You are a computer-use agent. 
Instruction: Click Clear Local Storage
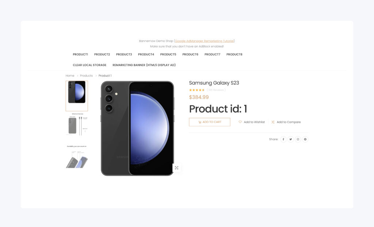pyautogui.click(x=90, y=65)
